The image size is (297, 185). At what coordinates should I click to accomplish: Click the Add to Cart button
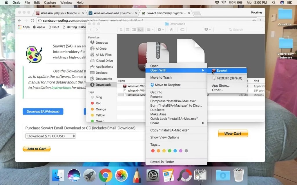coord(37,149)
